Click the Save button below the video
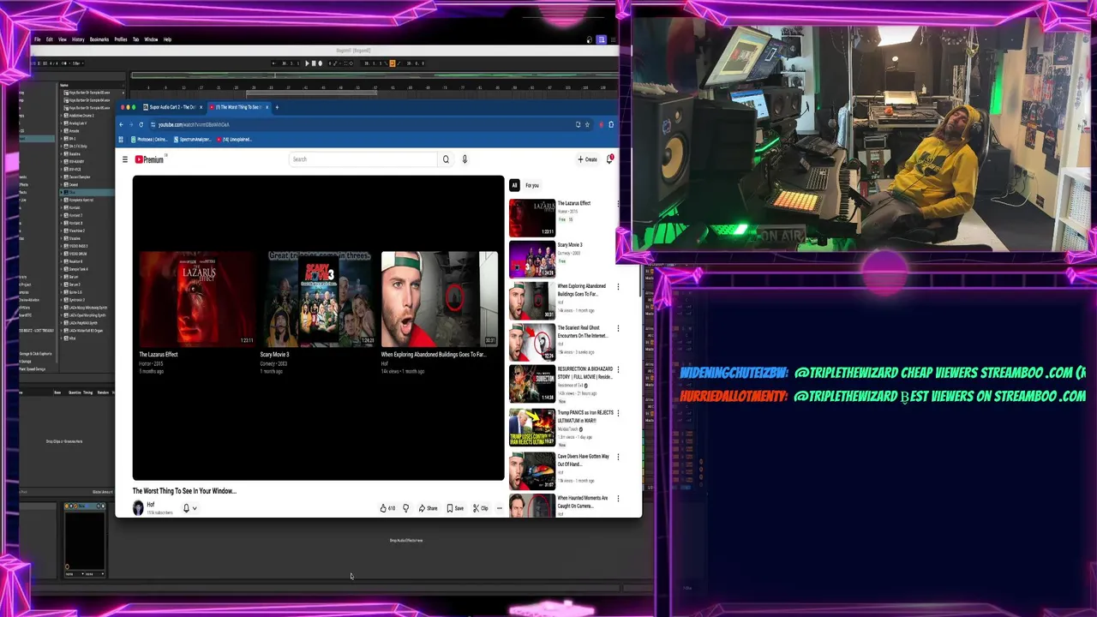 pyautogui.click(x=455, y=508)
